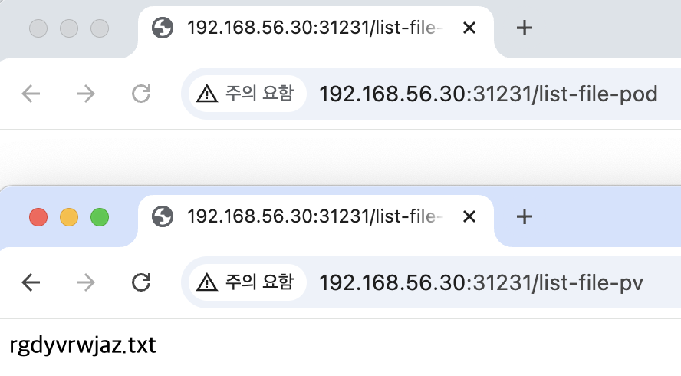Screen dimensions: 681x376
Task: Click the yellow minimize window button
Action: (69, 217)
